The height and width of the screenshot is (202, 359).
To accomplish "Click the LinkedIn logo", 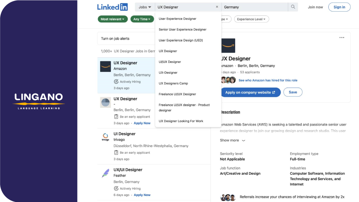I will pyautogui.click(x=113, y=7).
